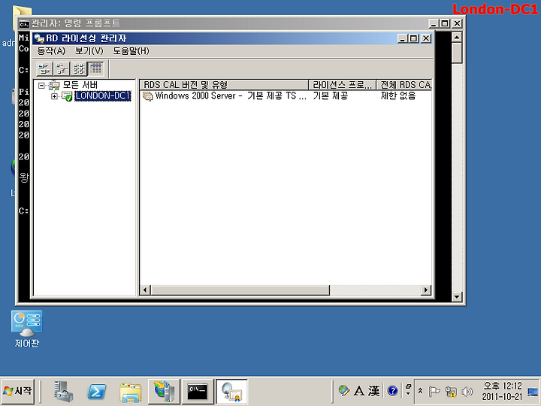Click command prompt scrollbar up arrow
The image size is (541, 406).
click(x=457, y=37)
